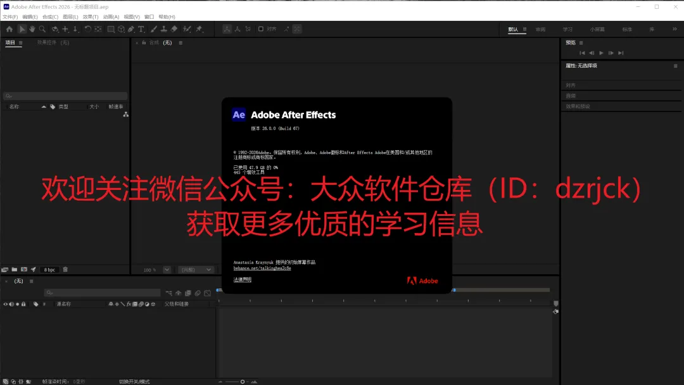Screen dimensions: 684x385
Task: Select the Orbit camera tool
Action: (x=55, y=29)
